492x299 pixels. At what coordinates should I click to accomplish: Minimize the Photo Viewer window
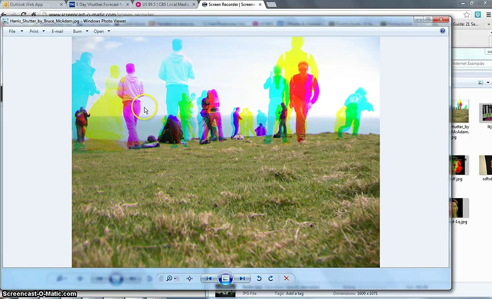(418, 20)
